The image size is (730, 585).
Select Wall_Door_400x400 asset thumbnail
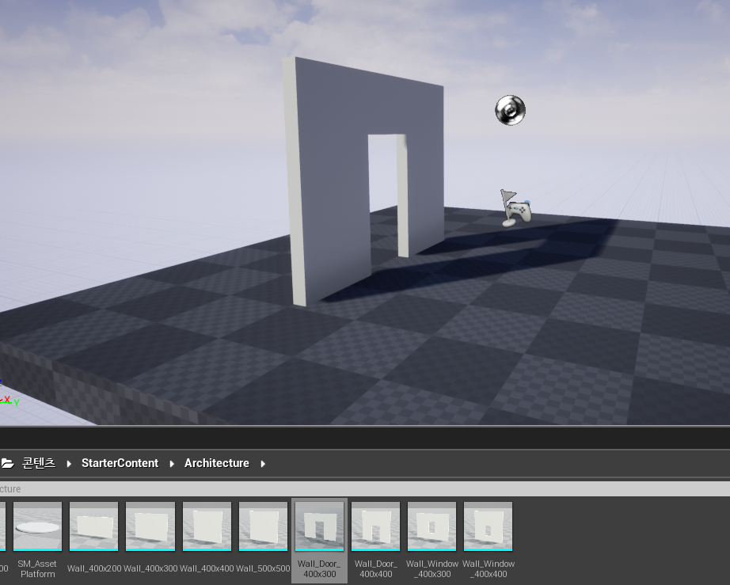(x=376, y=526)
